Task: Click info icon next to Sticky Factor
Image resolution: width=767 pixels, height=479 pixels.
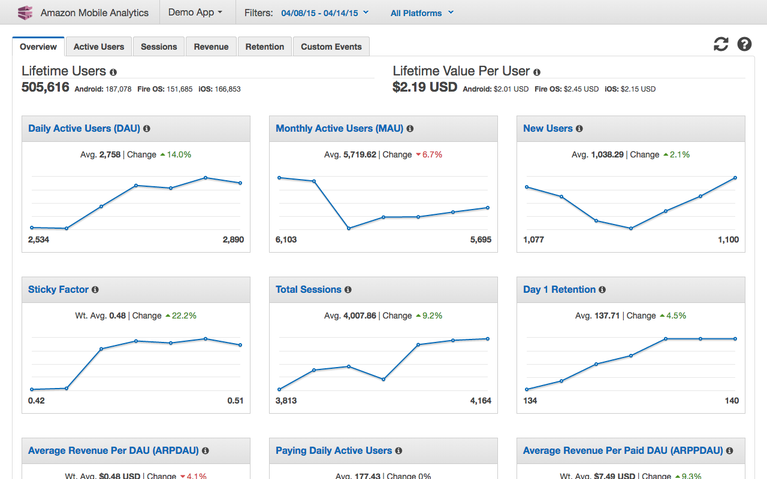Action: pyautogui.click(x=95, y=290)
